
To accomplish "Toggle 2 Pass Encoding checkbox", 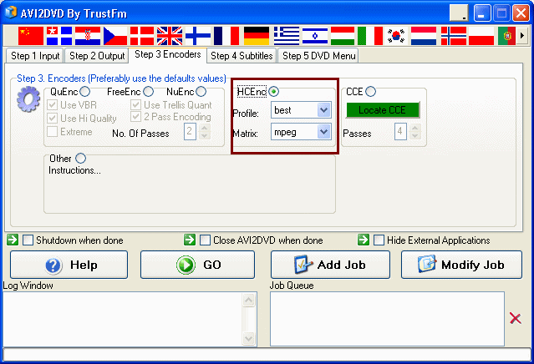I will (135, 117).
